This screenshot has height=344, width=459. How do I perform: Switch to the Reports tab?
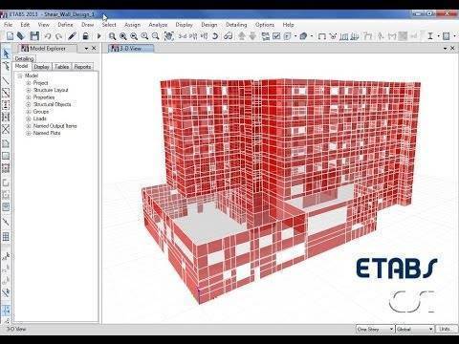click(82, 67)
